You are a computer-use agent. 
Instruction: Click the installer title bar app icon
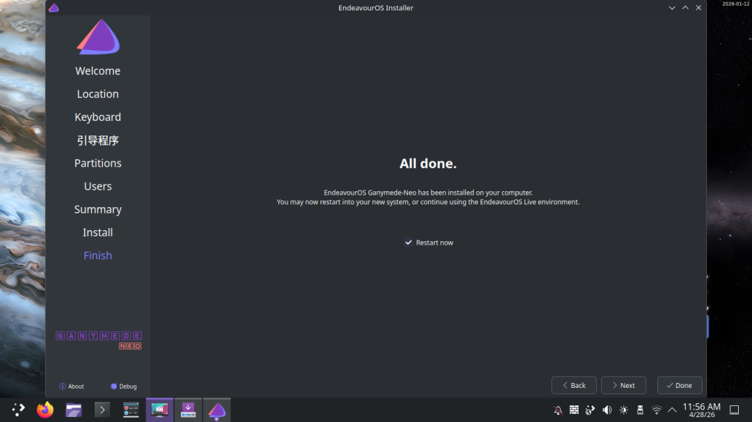click(54, 8)
